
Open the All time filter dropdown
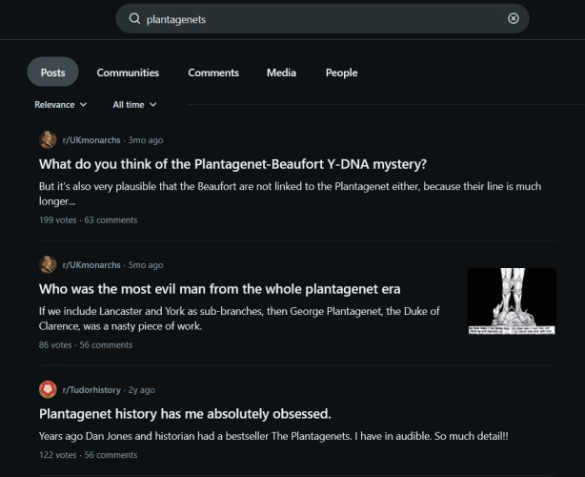[x=134, y=105]
